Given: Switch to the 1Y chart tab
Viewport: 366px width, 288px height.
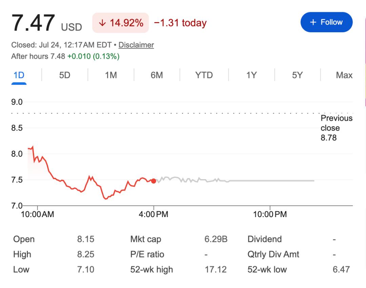Looking at the screenshot, I should tap(251, 75).
